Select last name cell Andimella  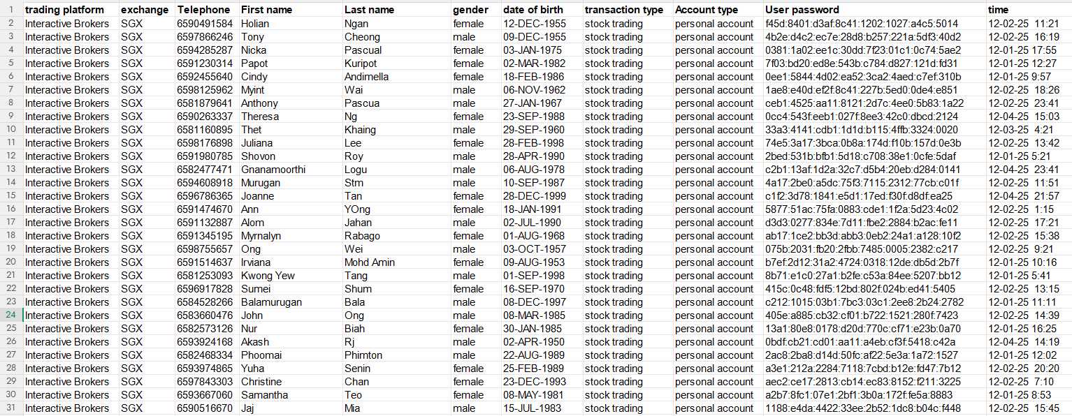click(396, 77)
